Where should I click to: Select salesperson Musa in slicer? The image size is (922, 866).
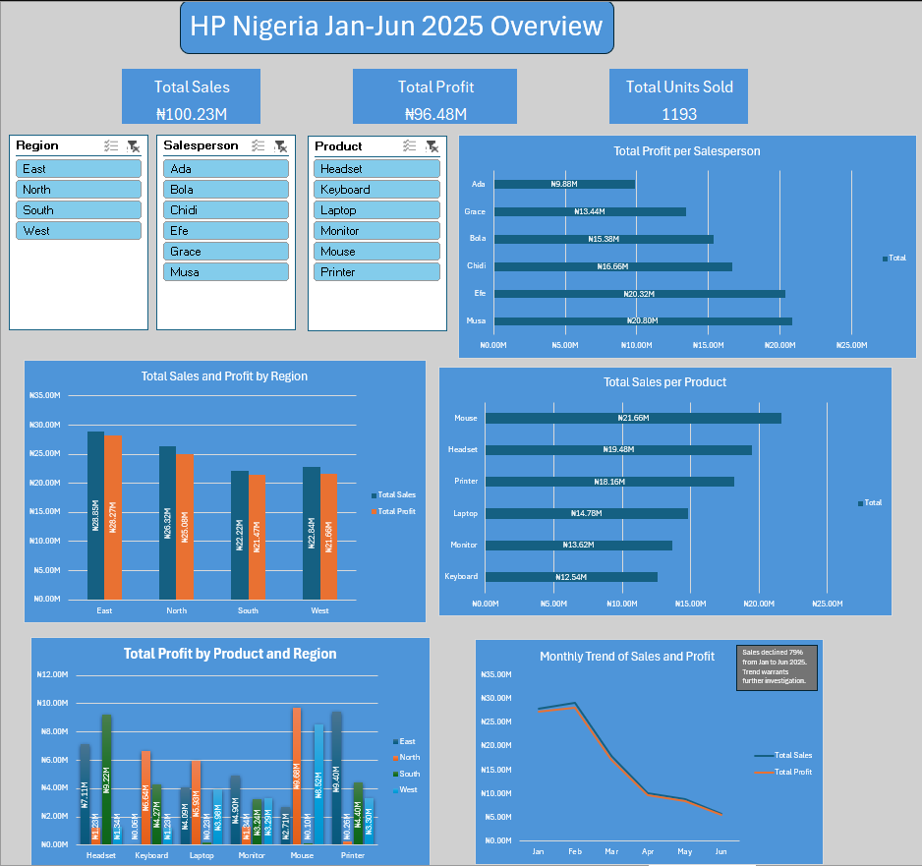(x=226, y=271)
